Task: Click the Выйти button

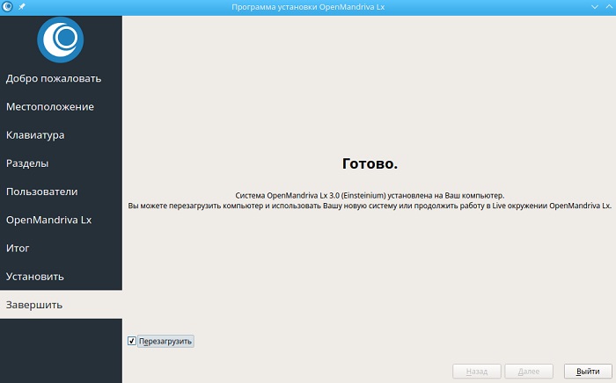Action: coord(588,372)
